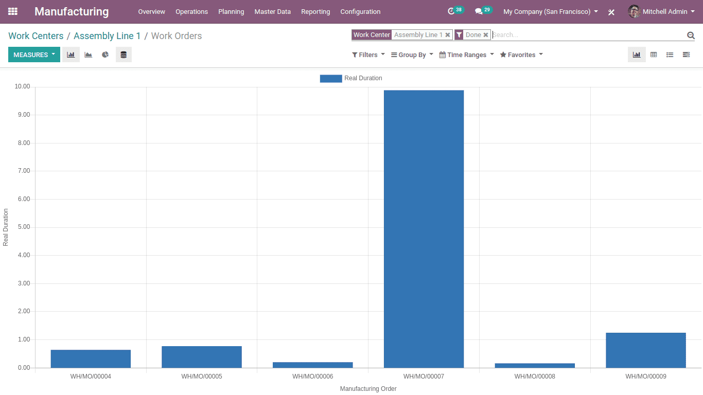Click the WH/MO/00009 bar

tap(646, 350)
